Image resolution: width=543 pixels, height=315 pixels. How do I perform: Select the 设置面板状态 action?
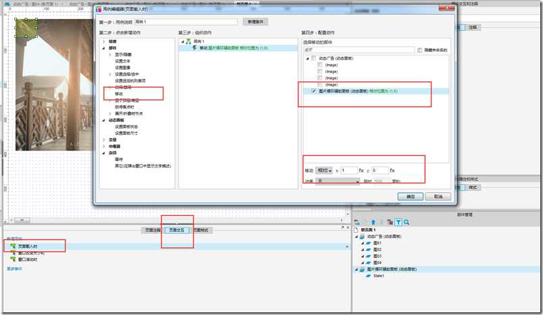click(x=126, y=127)
